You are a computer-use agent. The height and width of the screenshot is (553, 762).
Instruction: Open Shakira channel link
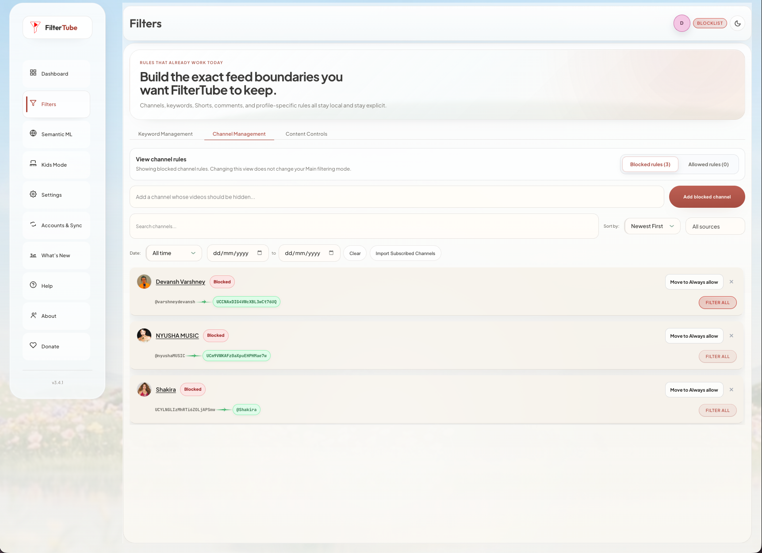pyautogui.click(x=166, y=389)
